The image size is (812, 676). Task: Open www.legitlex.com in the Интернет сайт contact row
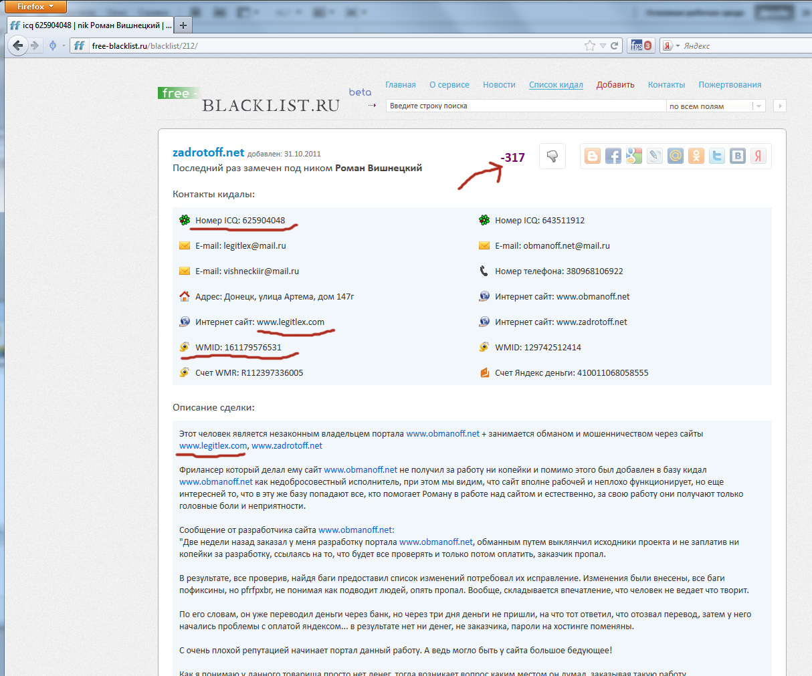click(290, 322)
